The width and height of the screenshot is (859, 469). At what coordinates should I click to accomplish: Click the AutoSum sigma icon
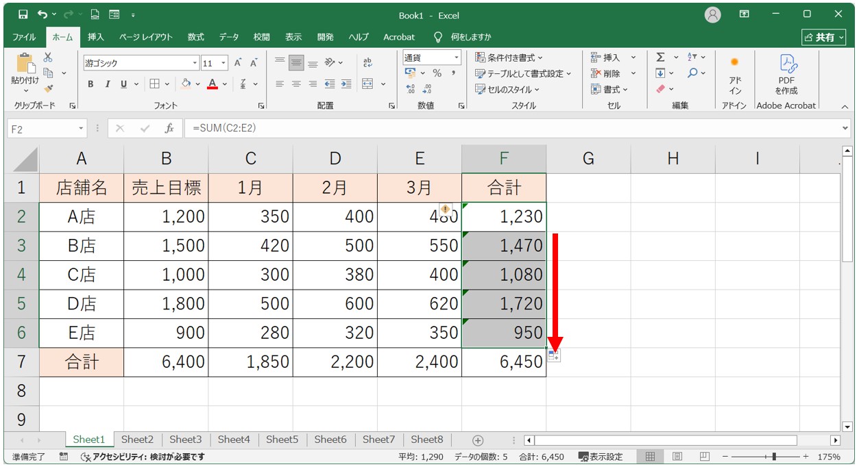660,58
